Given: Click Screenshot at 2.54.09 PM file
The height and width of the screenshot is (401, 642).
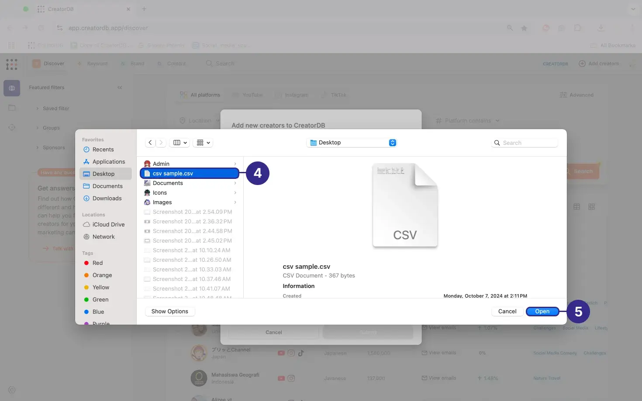Looking at the screenshot, I should tap(189, 212).
